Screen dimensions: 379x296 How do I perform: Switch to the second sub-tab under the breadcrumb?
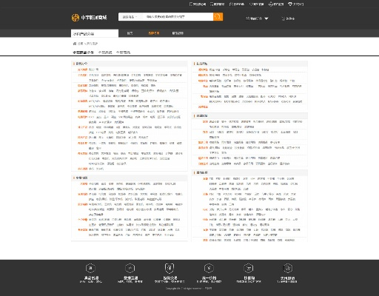pyautogui.click(x=105, y=53)
